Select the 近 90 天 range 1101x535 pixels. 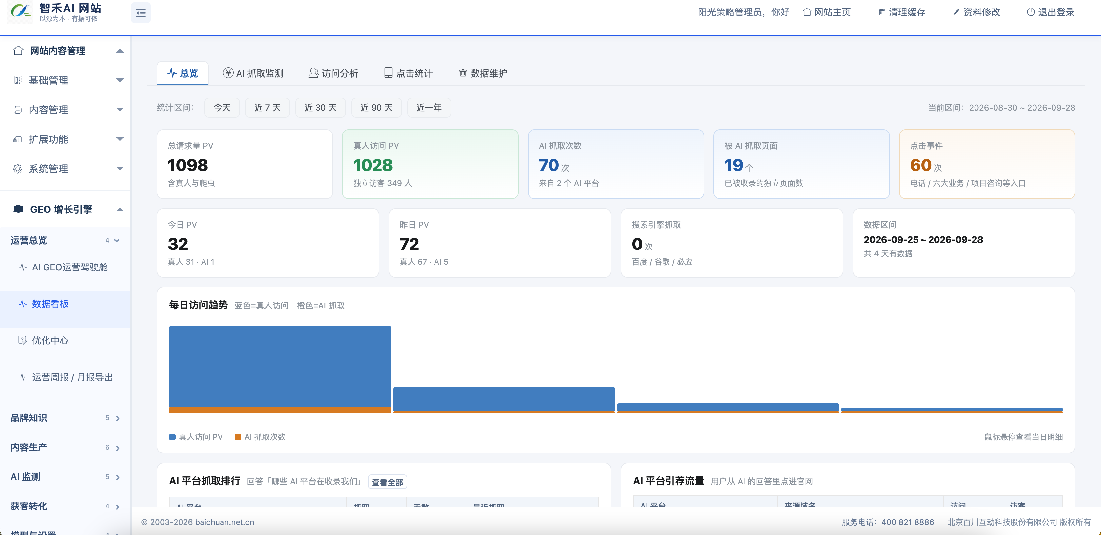pyautogui.click(x=377, y=108)
